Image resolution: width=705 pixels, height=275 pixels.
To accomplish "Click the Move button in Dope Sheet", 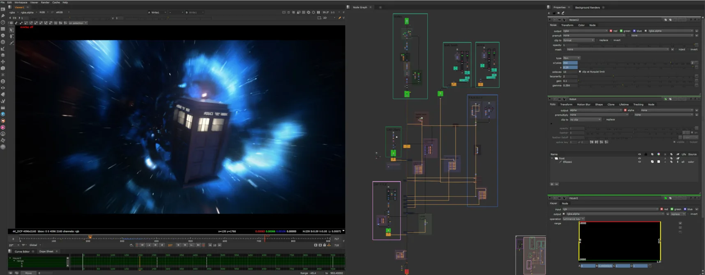I will [28, 273].
